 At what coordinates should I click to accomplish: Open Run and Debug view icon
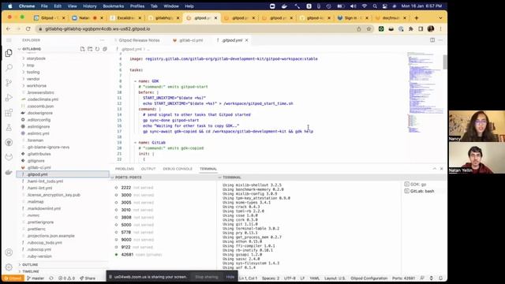click(x=9, y=98)
